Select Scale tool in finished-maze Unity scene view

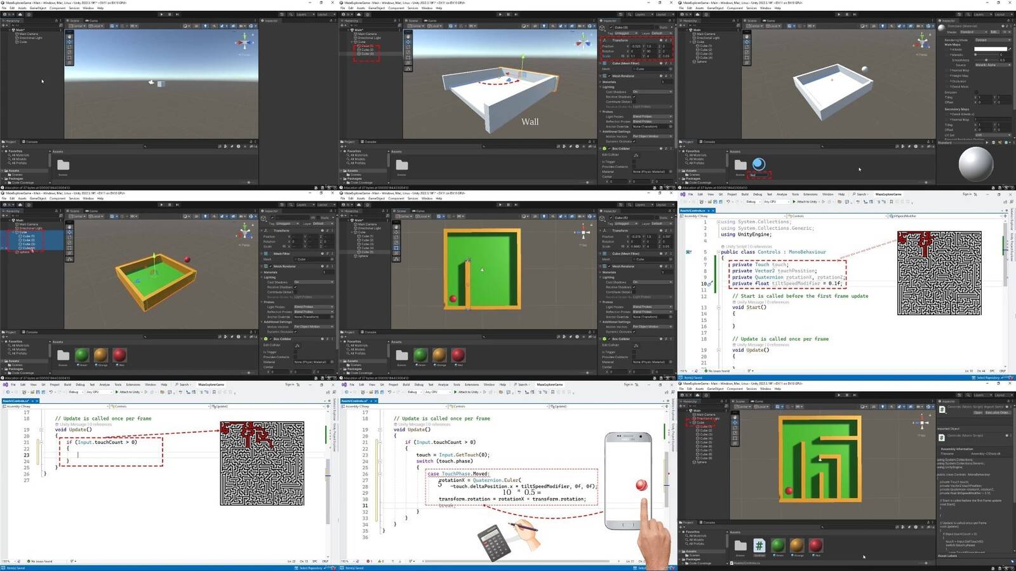coord(735,433)
